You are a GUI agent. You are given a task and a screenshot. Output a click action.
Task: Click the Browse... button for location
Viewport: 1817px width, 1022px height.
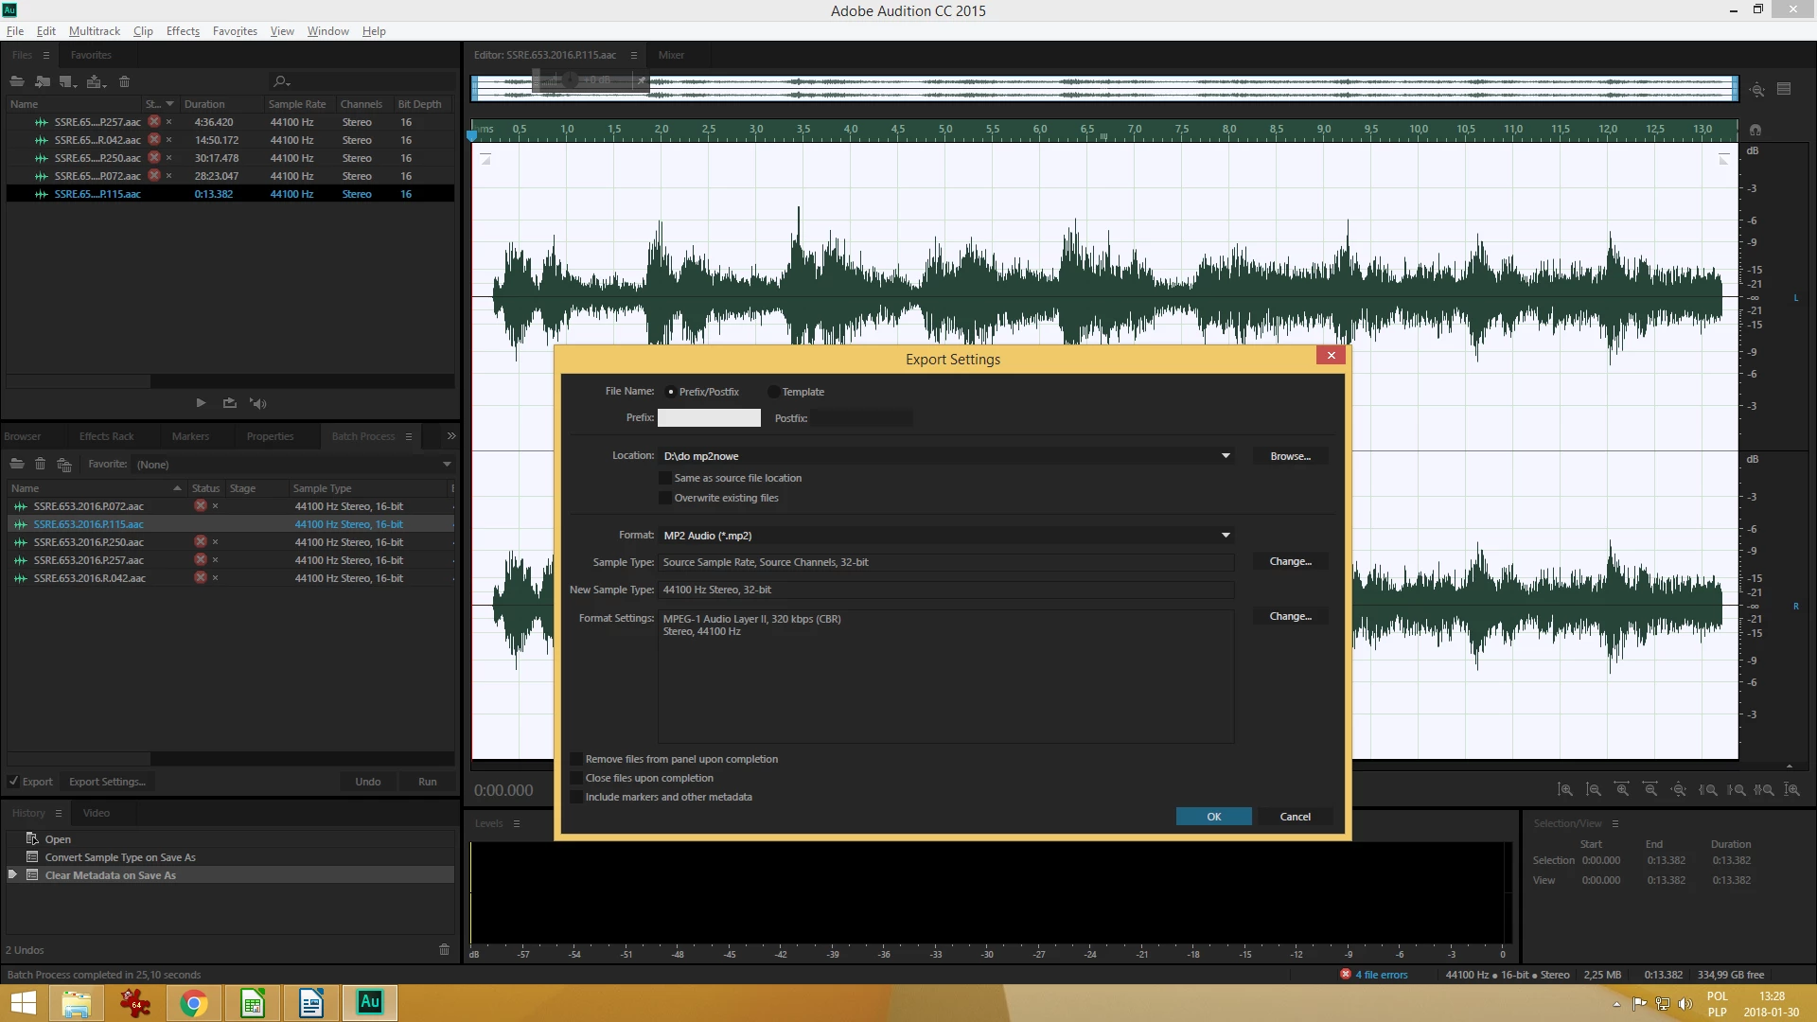(x=1290, y=456)
